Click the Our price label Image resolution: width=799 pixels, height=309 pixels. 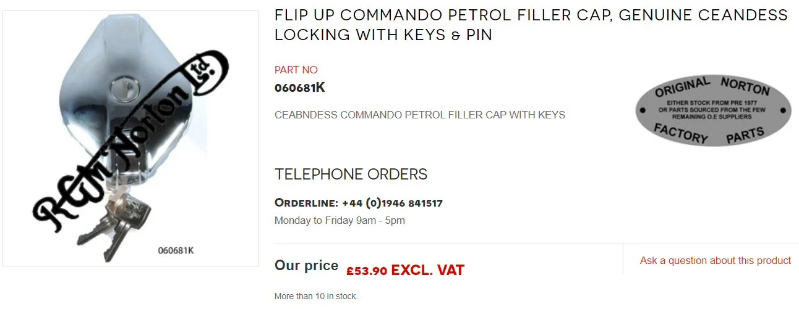pyautogui.click(x=306, y=266)
